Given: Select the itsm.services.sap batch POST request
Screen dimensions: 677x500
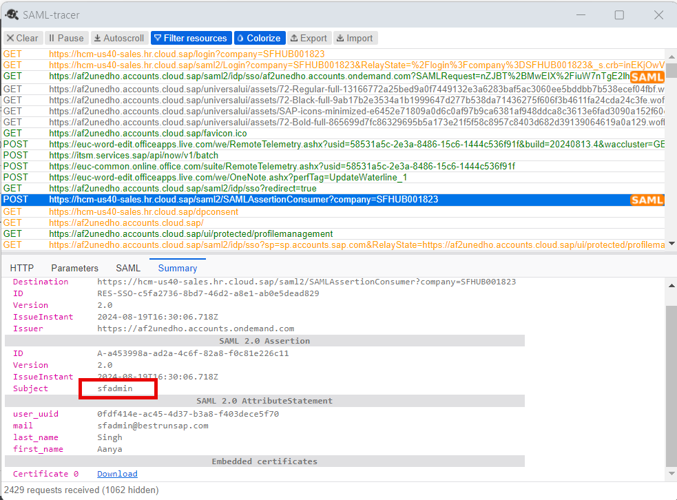Looking at the screenshot, I should tap(333, 156).
